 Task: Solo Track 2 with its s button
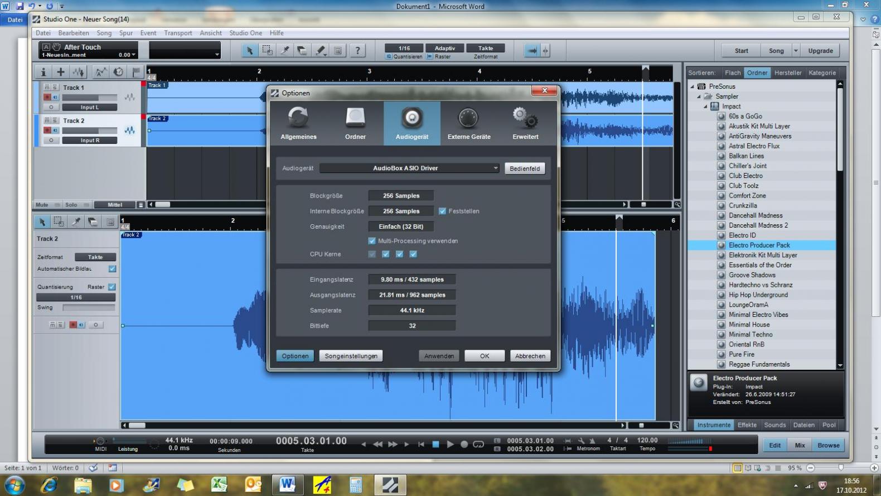55,121
